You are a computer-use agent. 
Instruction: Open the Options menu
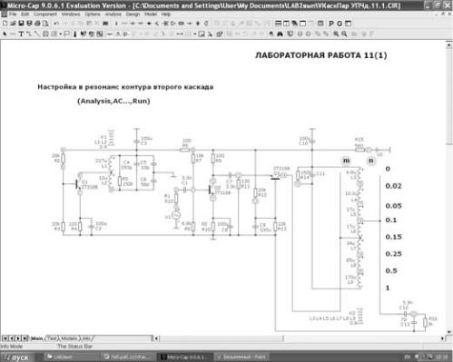pyautogui.click(x=93, y=15)
